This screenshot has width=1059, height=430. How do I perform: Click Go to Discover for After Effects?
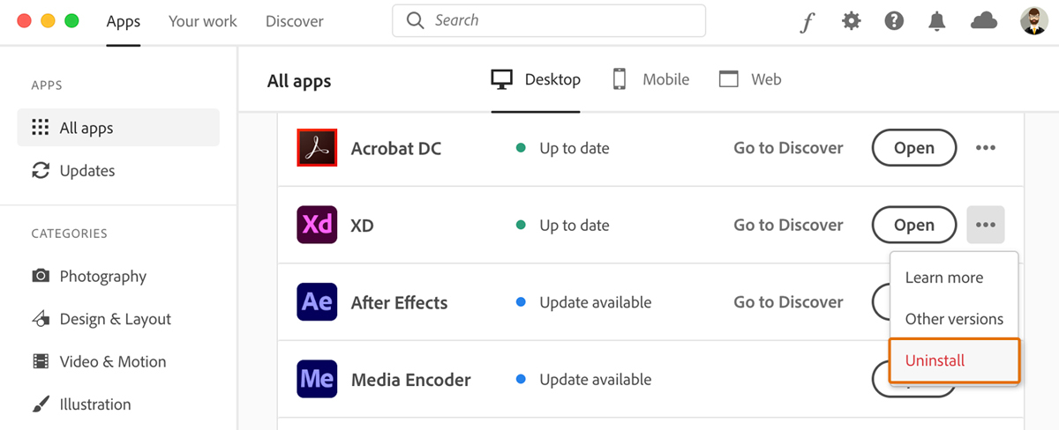788,302
